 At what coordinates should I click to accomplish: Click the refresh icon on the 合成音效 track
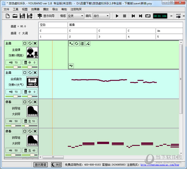[30, 73]
